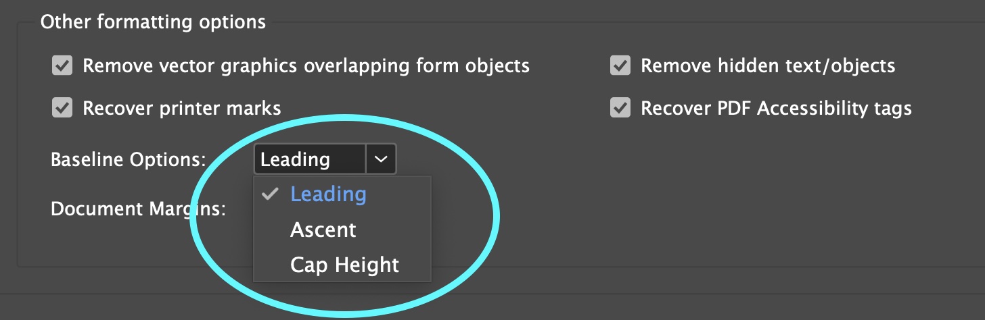Click the Baseline Options dropdown chevron arrow
Viewport: 985px width, 320px height.
coord(382,160)
